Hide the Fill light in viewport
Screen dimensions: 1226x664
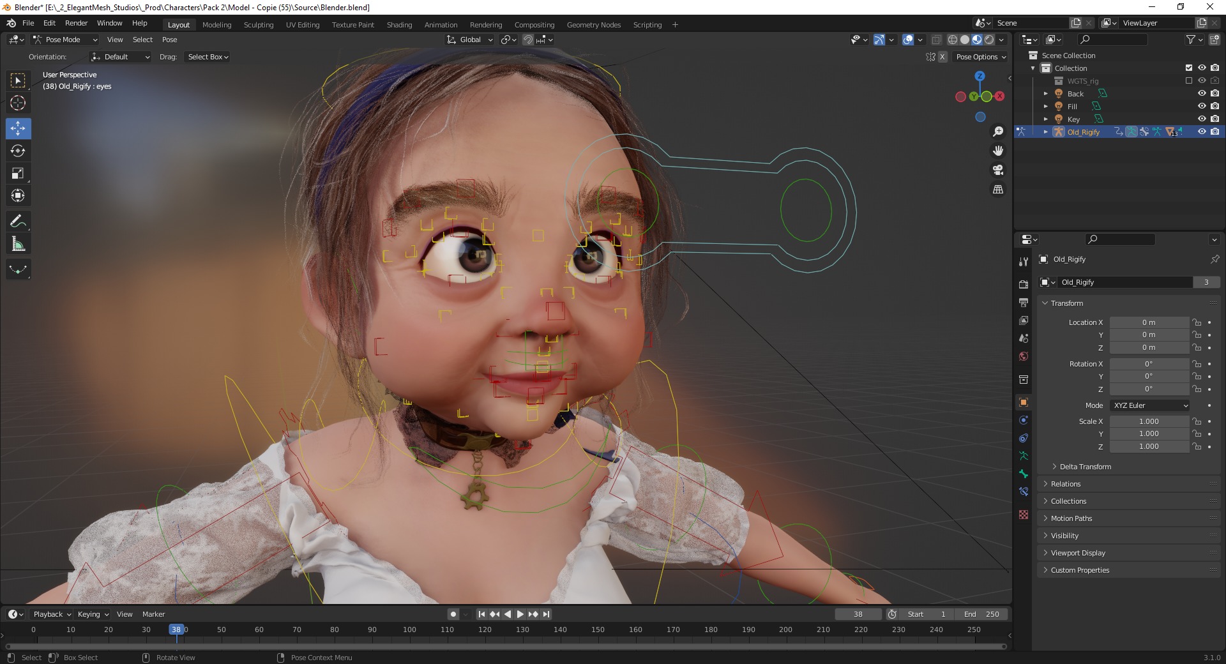1202,106
